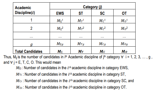
Task: Click the Academic Discipline(i) header cell
Action: coord(31,9)
